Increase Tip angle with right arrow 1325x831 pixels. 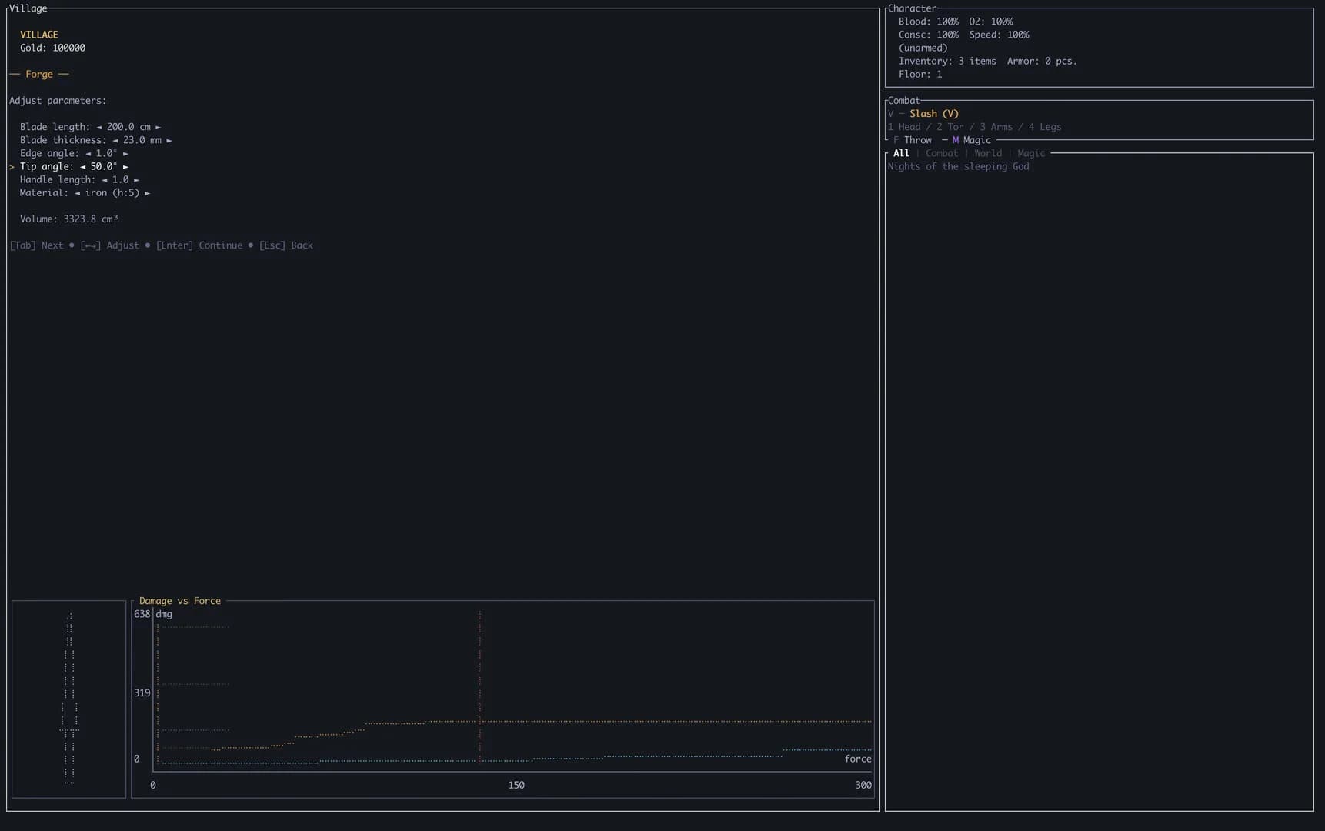click(x=126, y=167)
